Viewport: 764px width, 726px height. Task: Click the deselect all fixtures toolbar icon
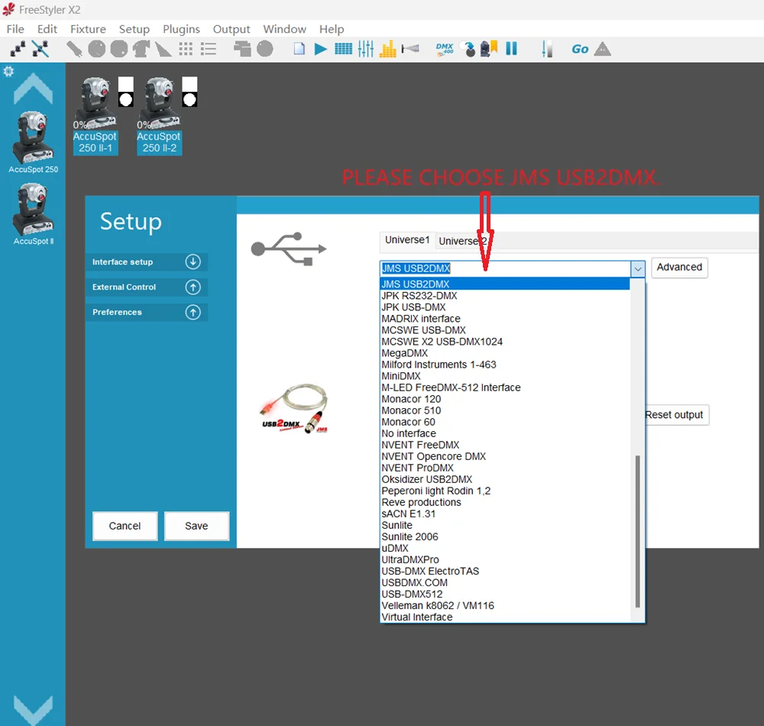40,49
